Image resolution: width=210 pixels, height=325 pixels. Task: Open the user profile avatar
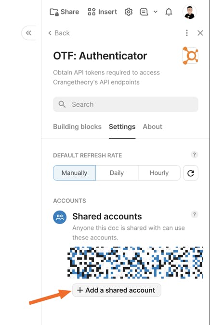click(x=190, y=12)
